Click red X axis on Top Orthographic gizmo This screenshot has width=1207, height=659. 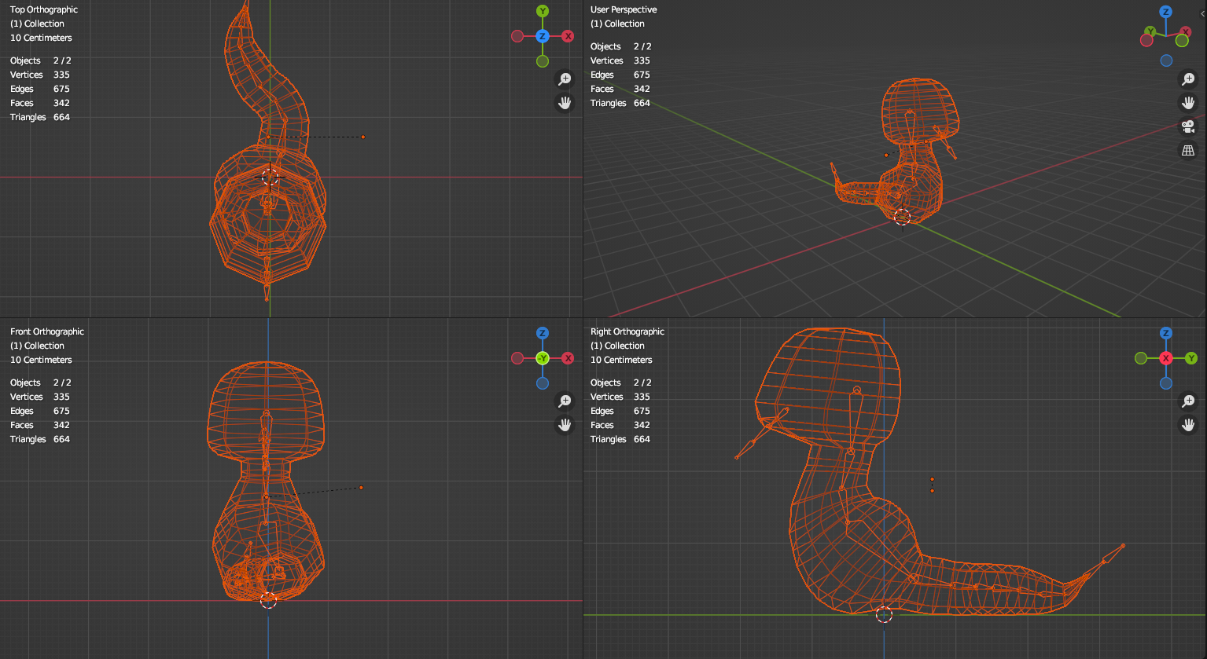tap(568, 36)
